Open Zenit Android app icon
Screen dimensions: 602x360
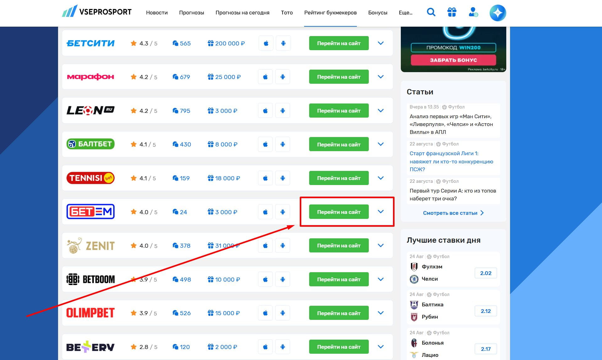pyautogui.click(x=282, y=246)
